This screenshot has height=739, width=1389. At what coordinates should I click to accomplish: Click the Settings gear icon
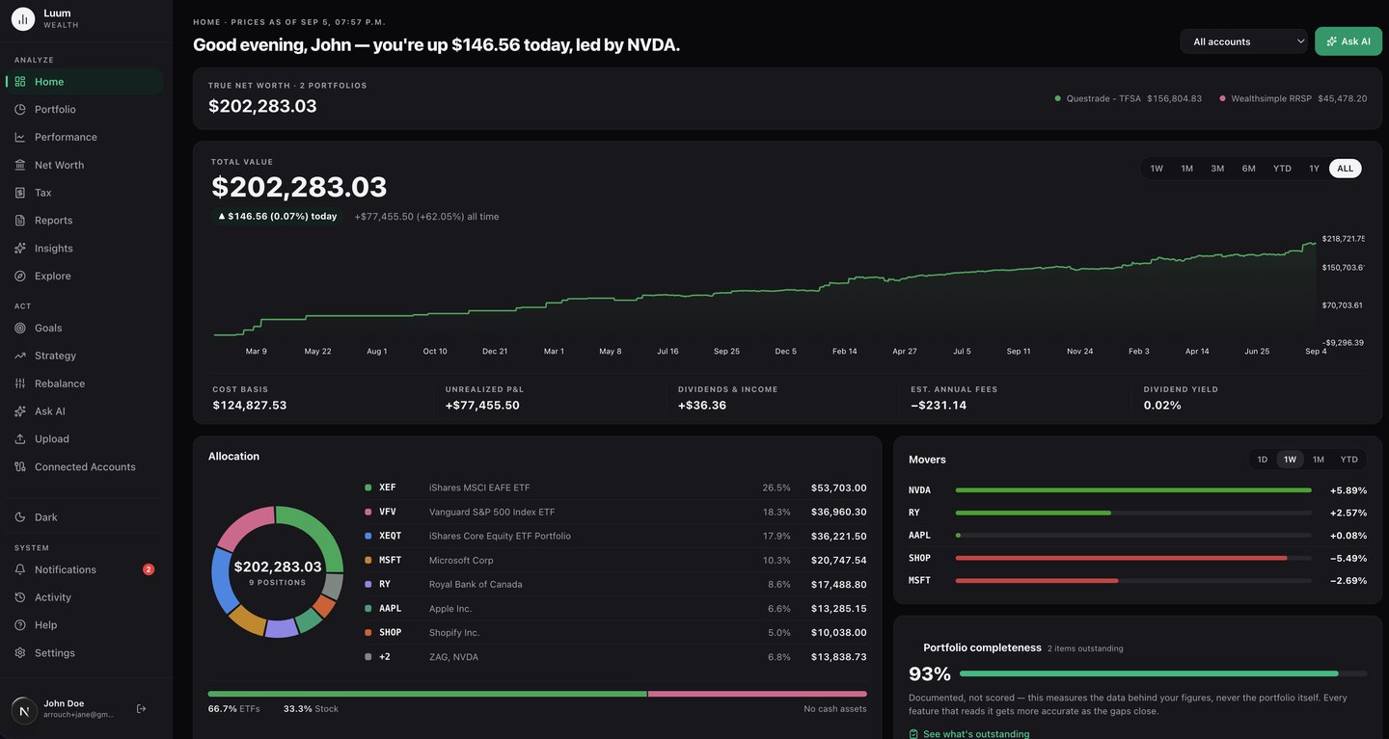click(x=20, y=652)
